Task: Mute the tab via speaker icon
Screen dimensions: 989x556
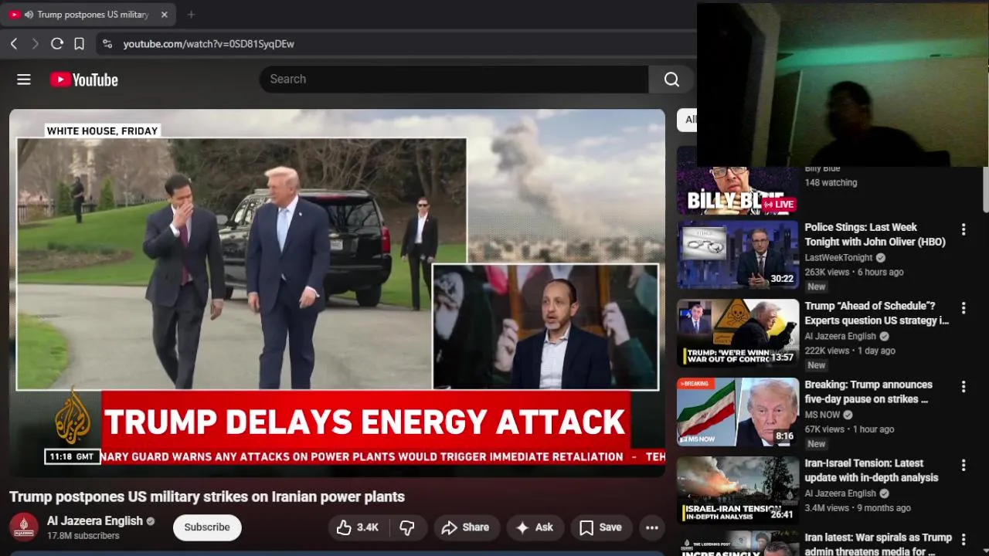Action: 29,15
